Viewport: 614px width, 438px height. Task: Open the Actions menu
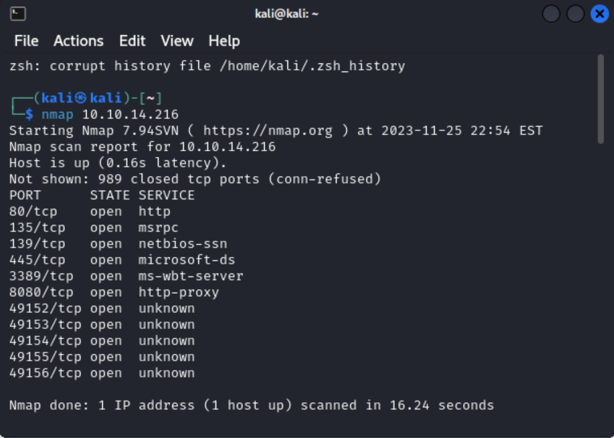tap(79, 40)
